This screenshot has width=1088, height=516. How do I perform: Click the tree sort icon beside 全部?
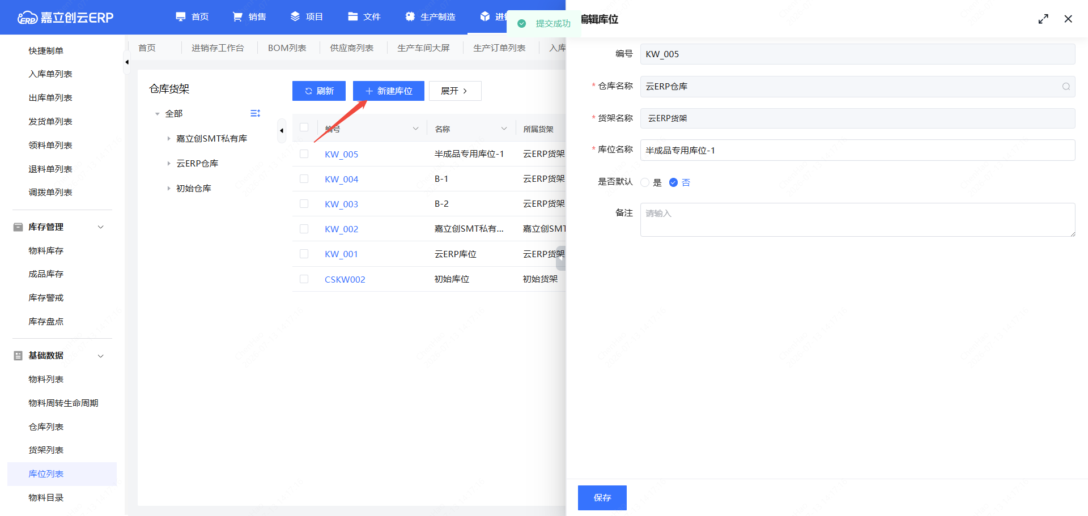255,114
